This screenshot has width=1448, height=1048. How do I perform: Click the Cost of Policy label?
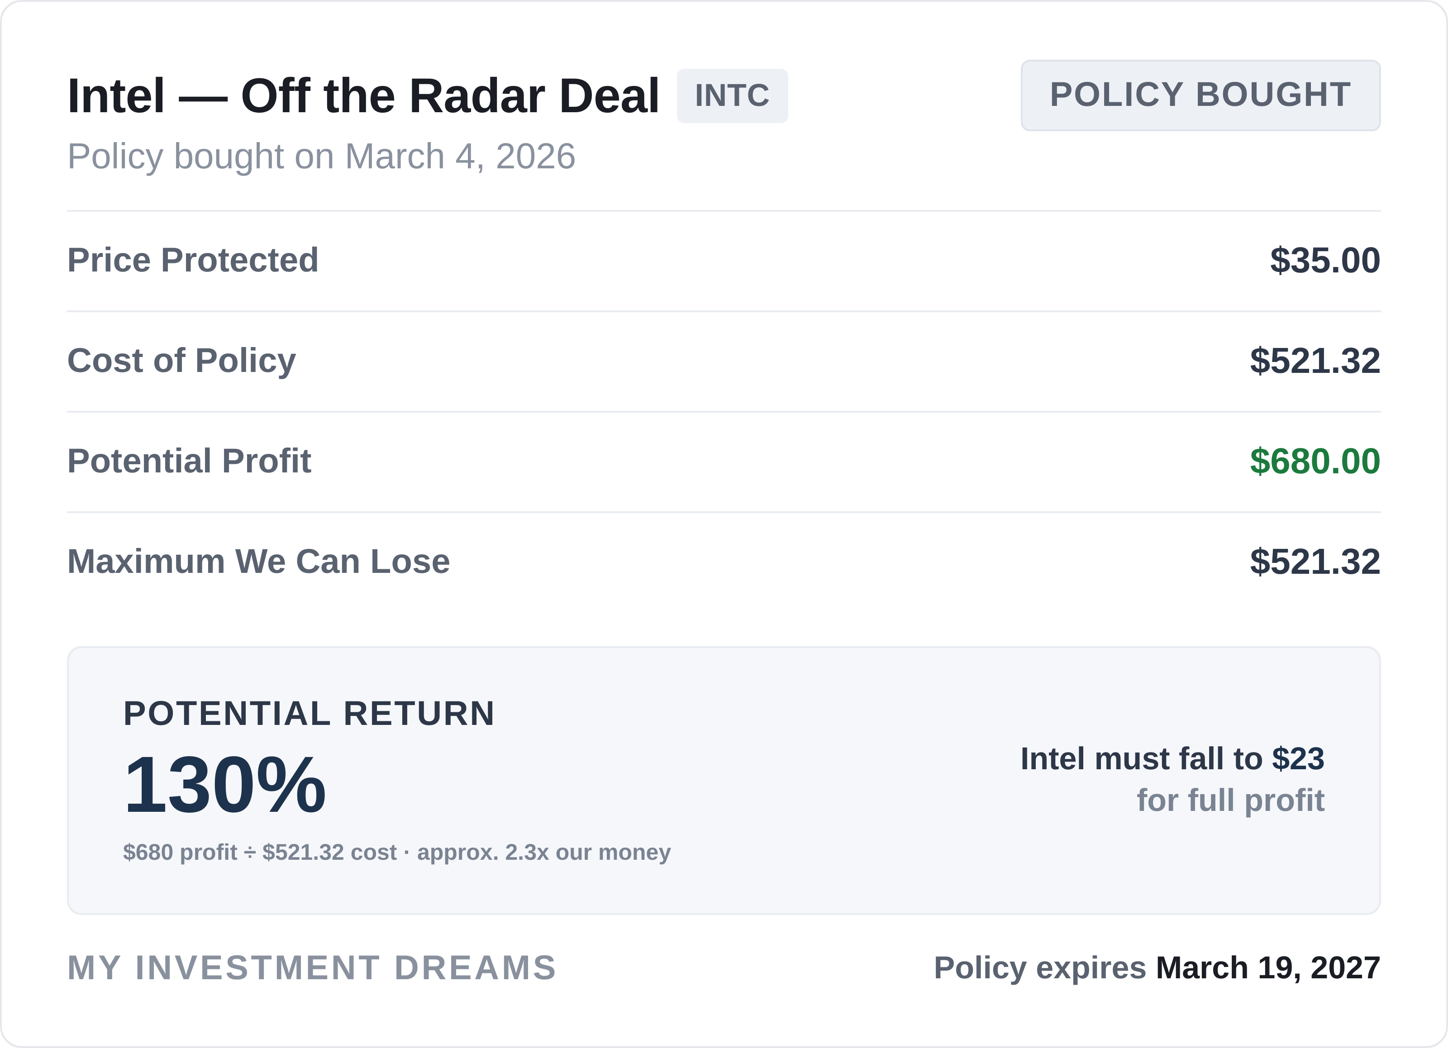tap(181, 360)
